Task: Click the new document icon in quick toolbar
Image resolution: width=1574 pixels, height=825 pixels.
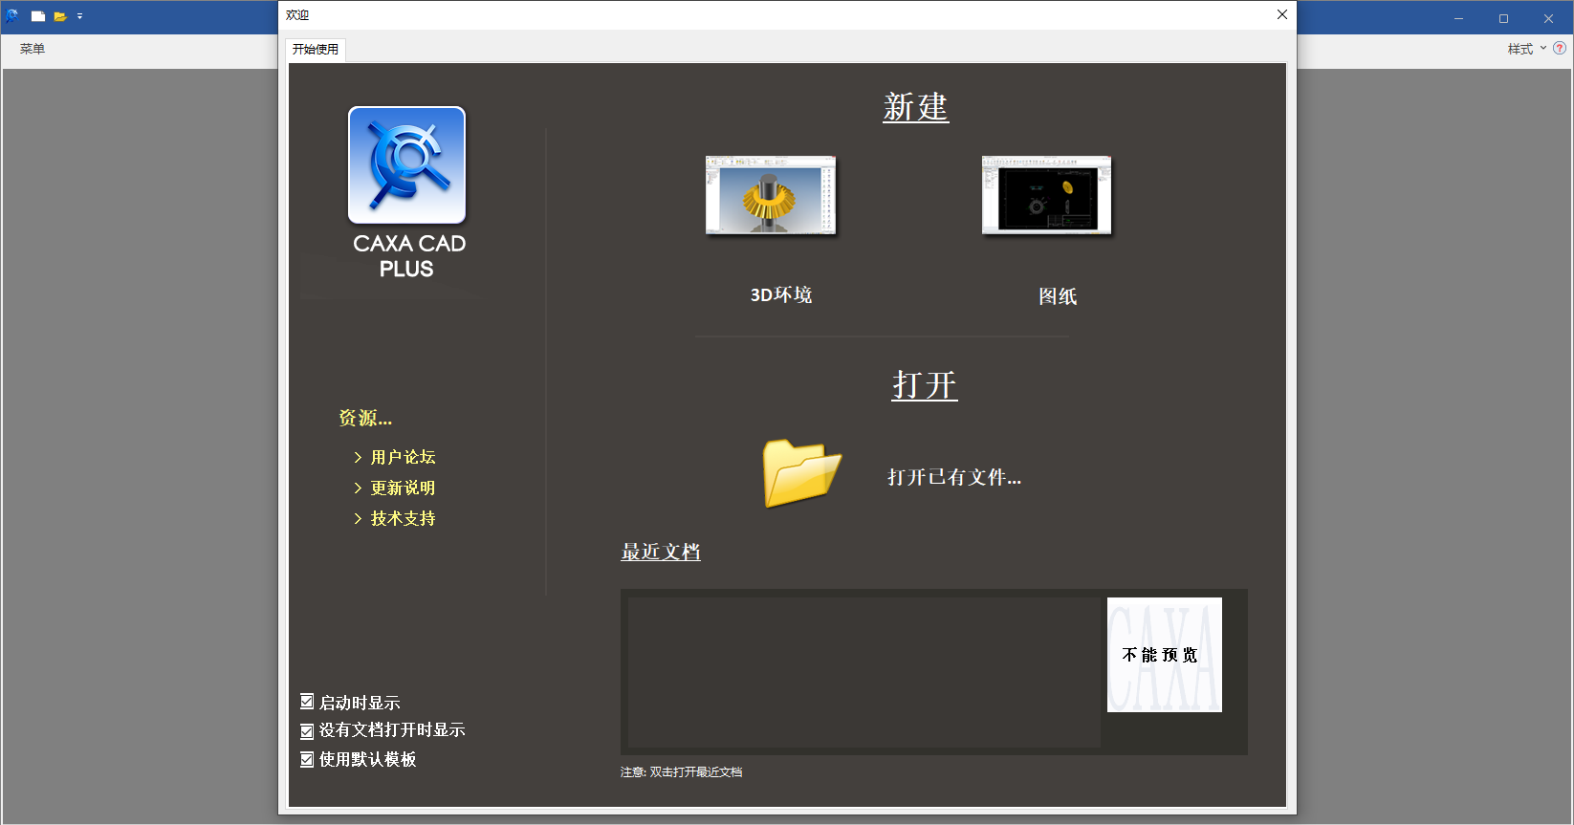Action: point(38,16)
